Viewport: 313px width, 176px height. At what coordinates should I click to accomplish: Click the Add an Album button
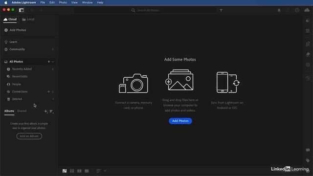[29, 136]
